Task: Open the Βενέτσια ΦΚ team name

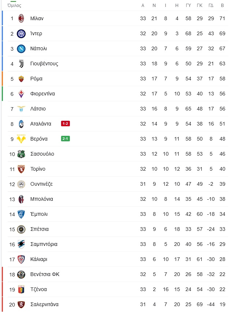Action: 45,274
